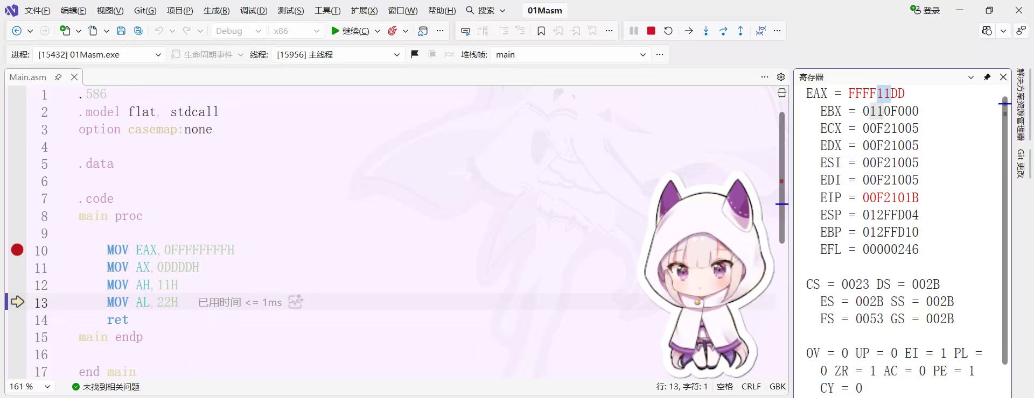Click the Step Into arrow icon
The height and width of the screenshot is (398, 1034).
coord(706,31)
